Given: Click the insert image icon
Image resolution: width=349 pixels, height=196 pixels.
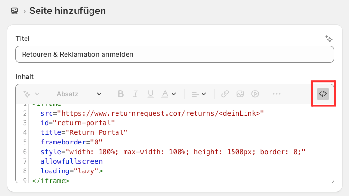Looking at the screenshot, I should (x=240, y=94).
